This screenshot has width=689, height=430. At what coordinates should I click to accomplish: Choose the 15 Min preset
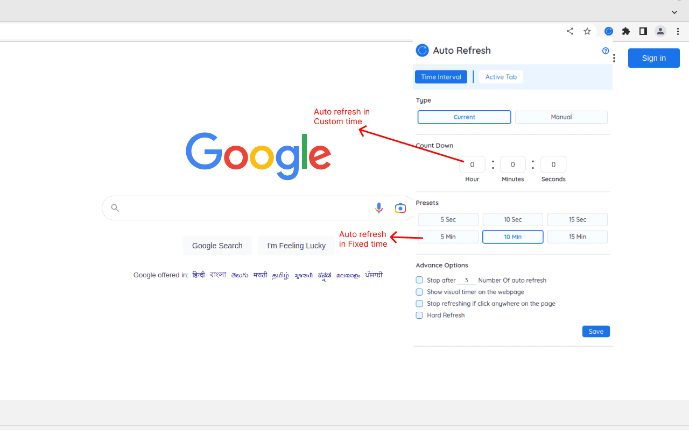click(578, 237)
